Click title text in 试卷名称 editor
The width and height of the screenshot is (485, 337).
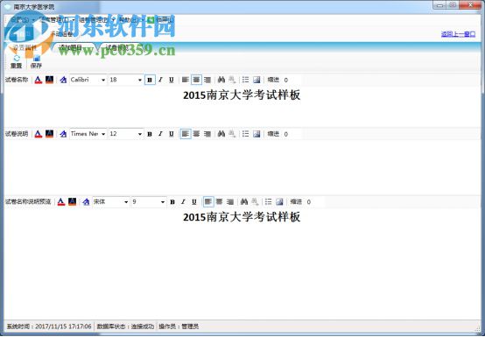(242, 95)
